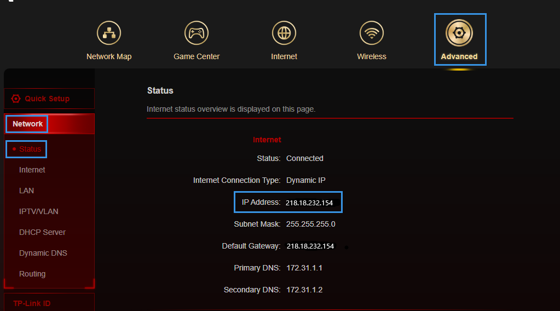560x311 pixels.
Task: Click the Subnet Mask label
Action: (x=257, y=224)
